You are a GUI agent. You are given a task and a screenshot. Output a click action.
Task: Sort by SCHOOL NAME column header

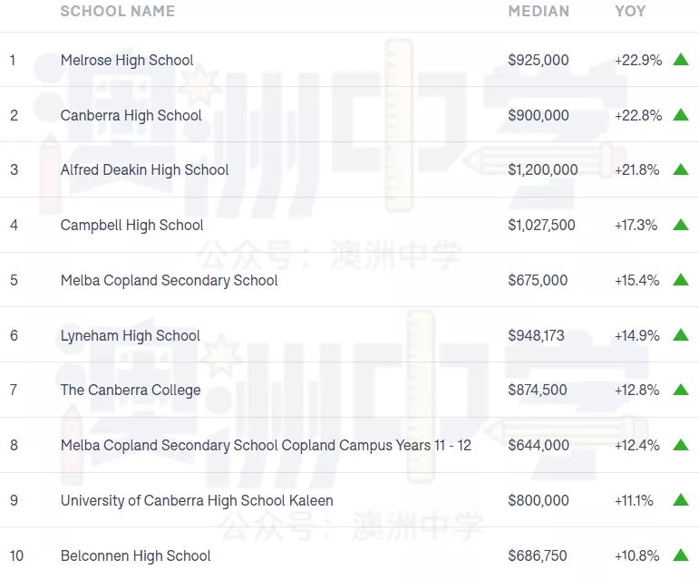pos(118,11)
